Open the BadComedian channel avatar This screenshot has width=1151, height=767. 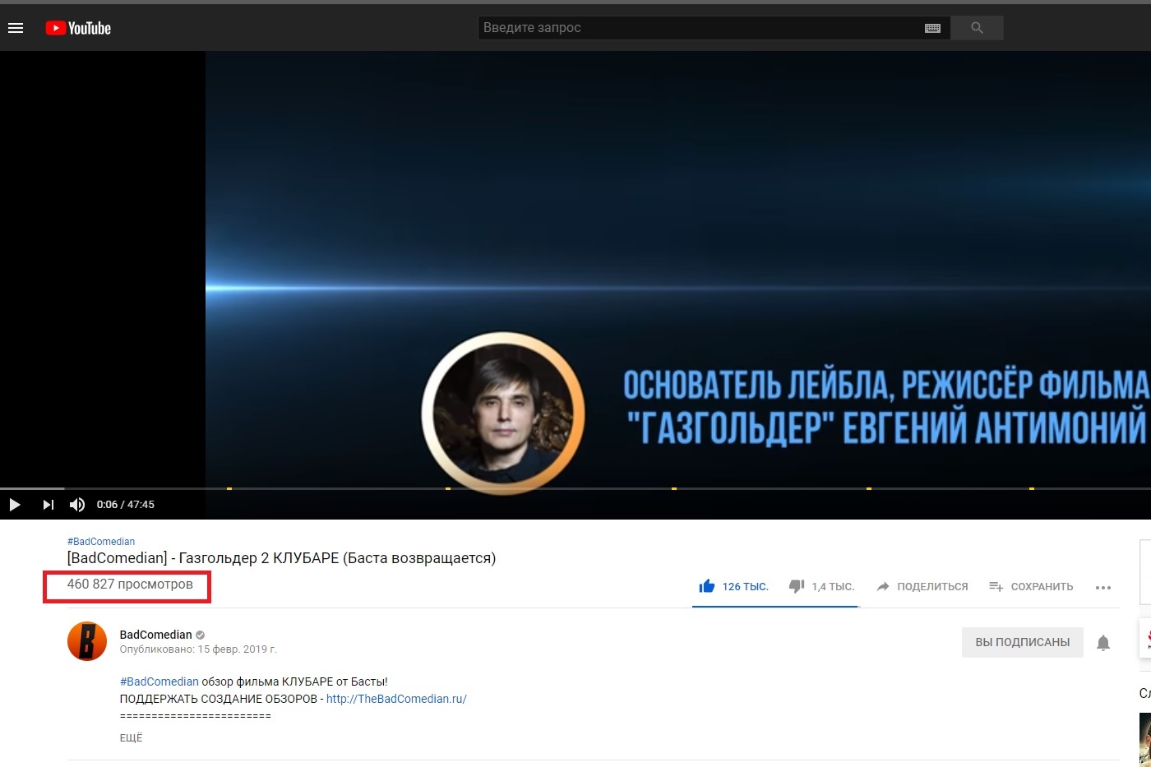tap(87, 641)
